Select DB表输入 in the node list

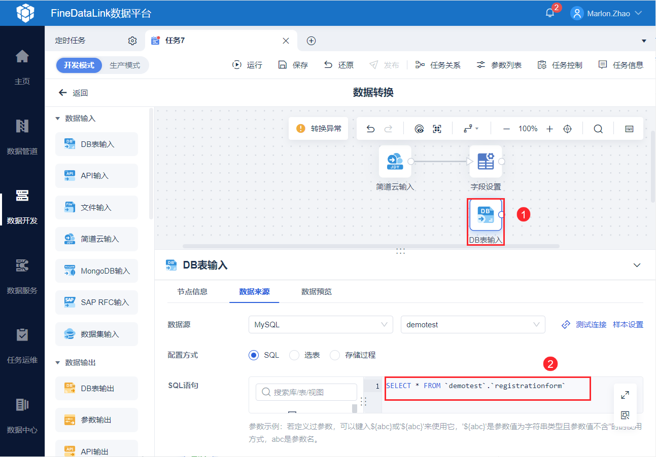coord(96,144)
